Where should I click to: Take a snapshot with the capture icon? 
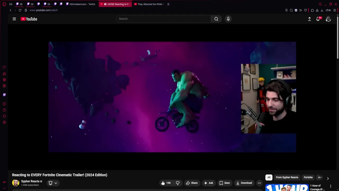click(291, 10)
